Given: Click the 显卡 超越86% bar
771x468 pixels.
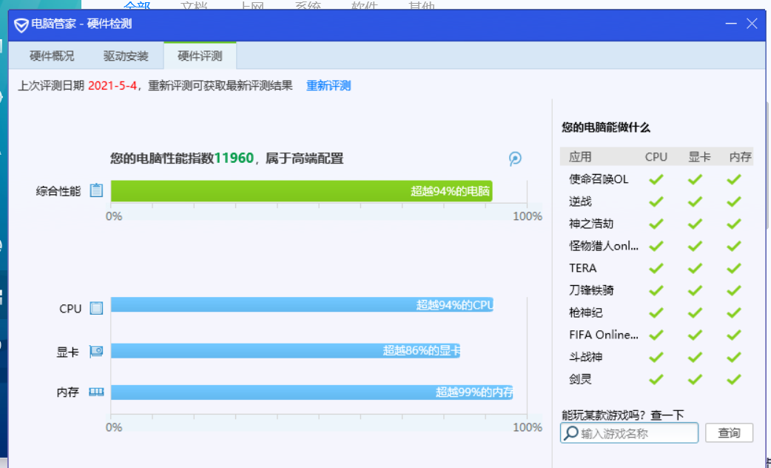Looking at the screenshot, I should (286, 350).
